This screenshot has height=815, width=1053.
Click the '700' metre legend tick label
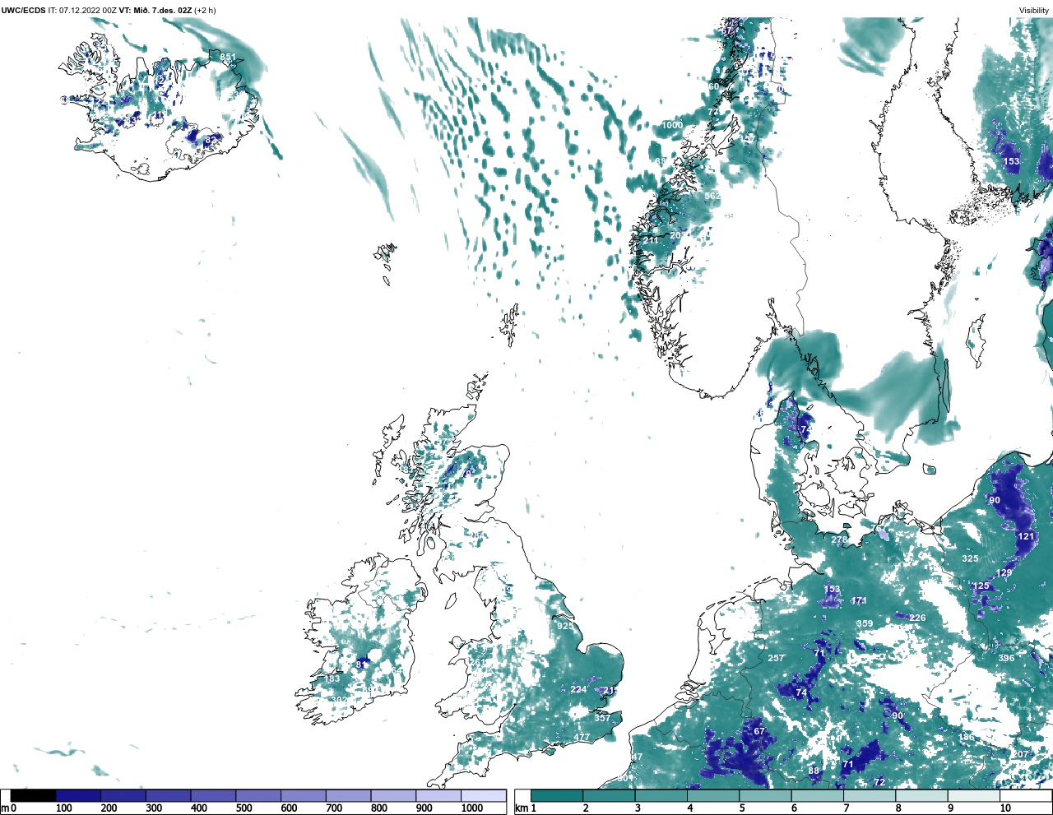pyautogui.click(x=334, y=809)
